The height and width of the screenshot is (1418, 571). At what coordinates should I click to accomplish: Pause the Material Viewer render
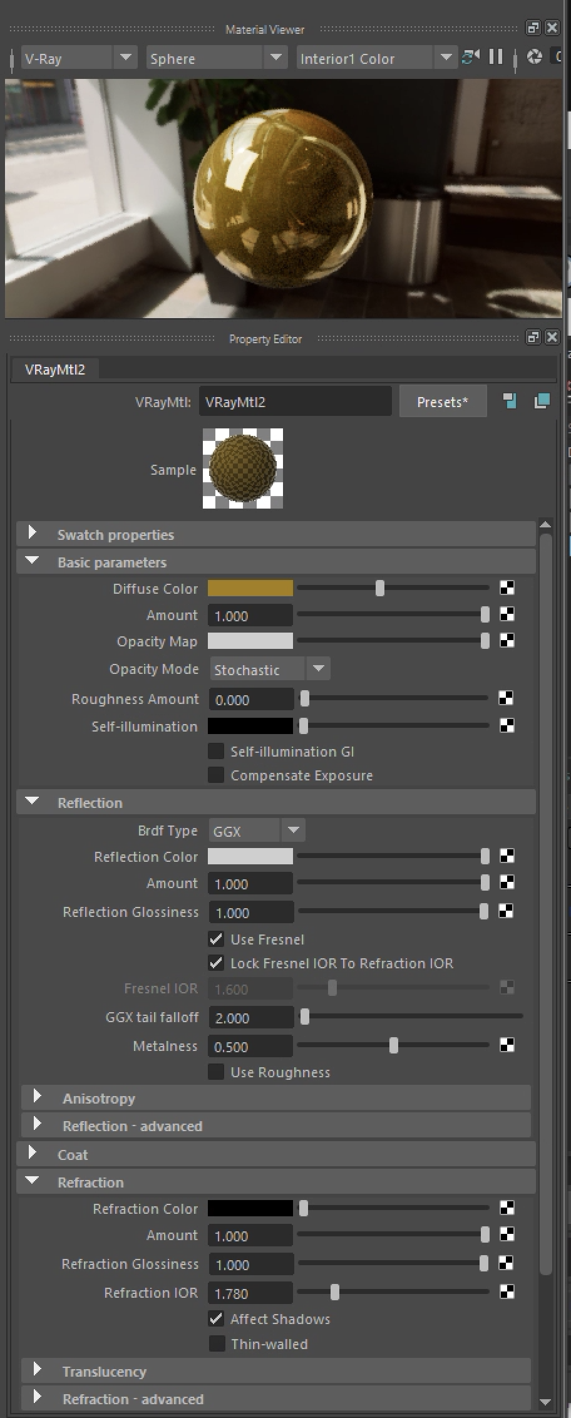(x=496, y=58)
